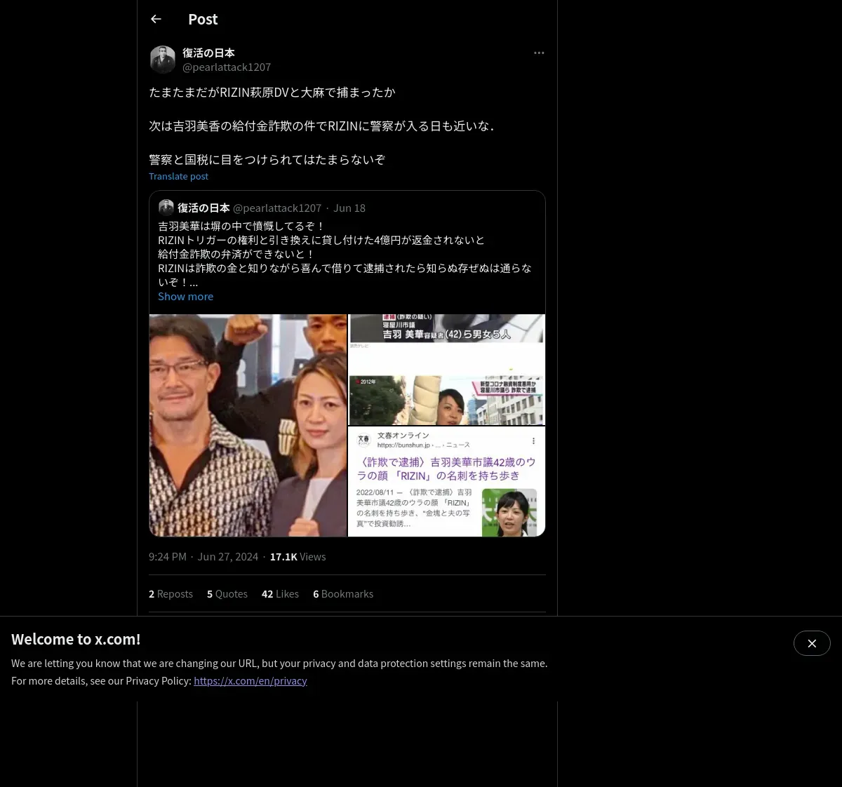842x787 pixels.
Task: Expand quoted post with Show more
Action: coord(185,296)
